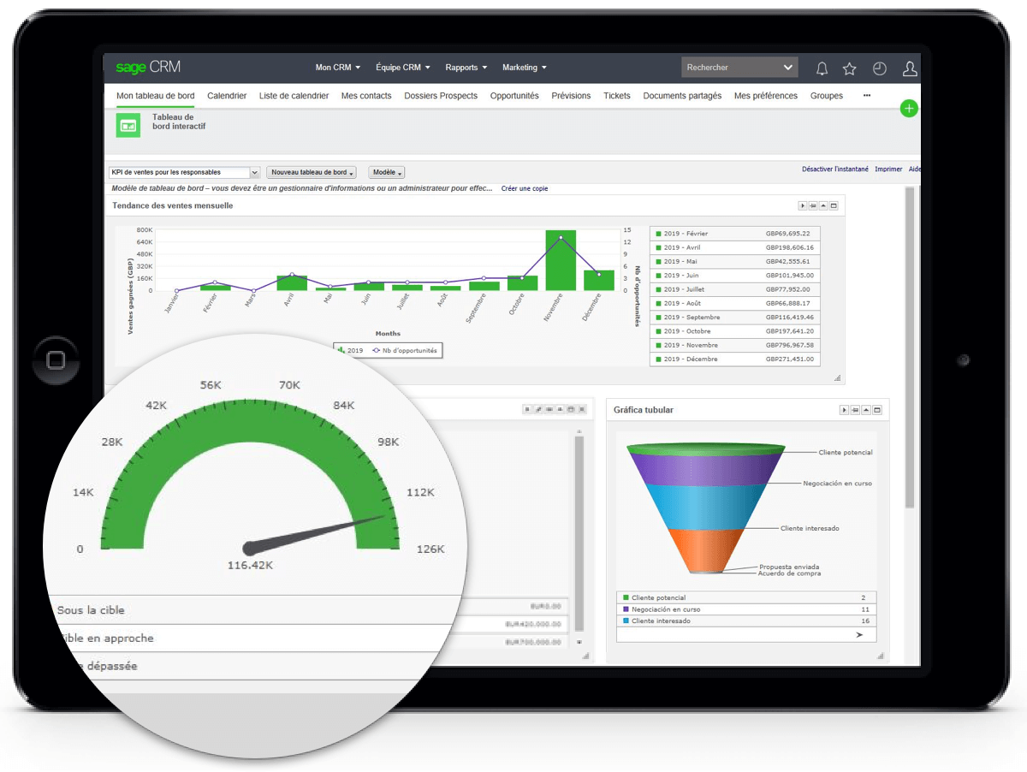
Task: Open the recent items clock icon
Action: (x=879, y=68)
